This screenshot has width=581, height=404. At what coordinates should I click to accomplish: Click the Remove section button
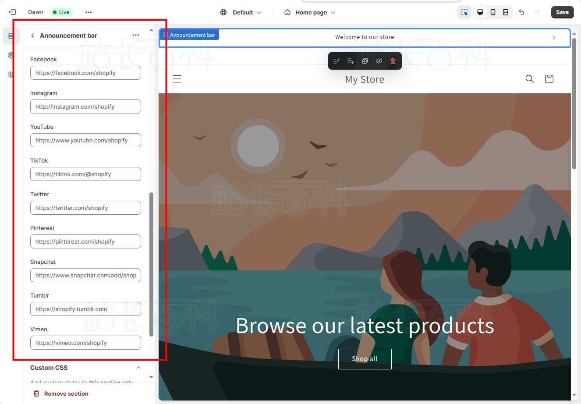click(61, 393)
